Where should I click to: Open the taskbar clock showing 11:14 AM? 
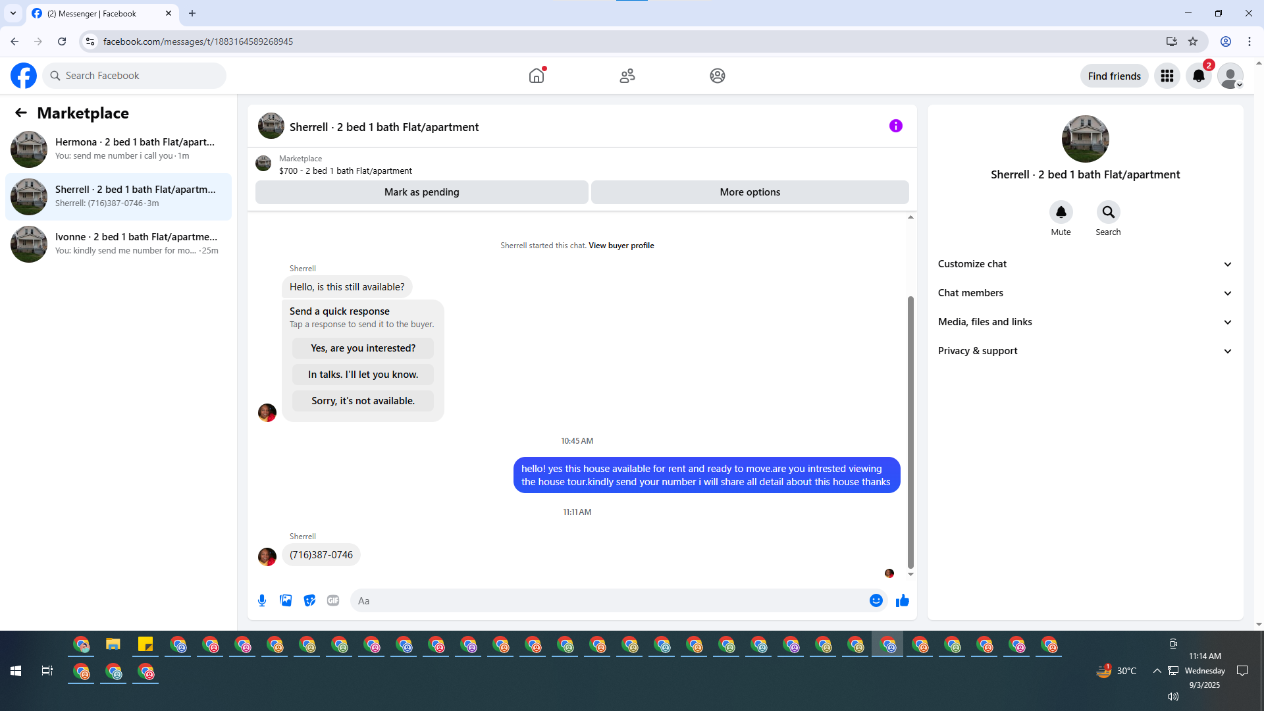[x=1205, y=671]
